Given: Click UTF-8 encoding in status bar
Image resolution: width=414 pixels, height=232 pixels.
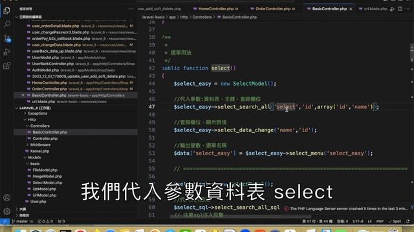Looking at the screenshot, I should pos(358,222).
